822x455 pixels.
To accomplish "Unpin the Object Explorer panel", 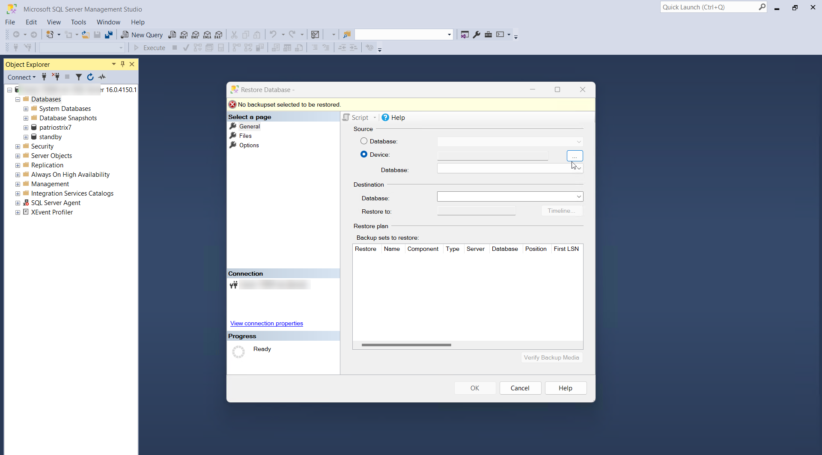I will pos(123,64).
